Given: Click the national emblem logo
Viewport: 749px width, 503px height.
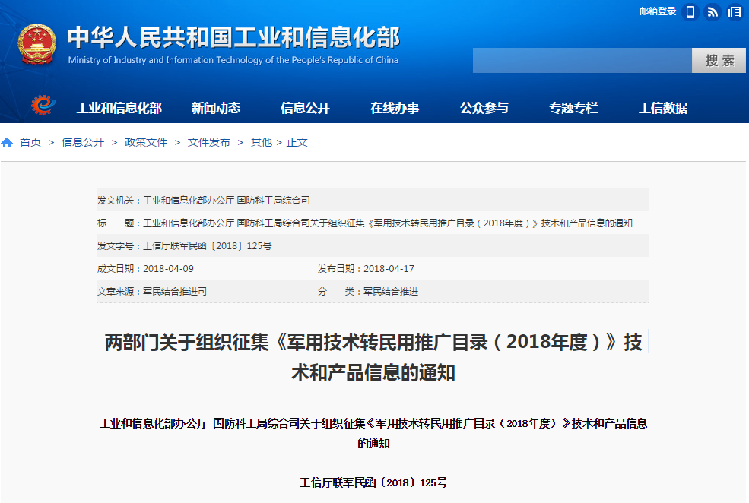Looking at the screenshot, I should [36, 44].
